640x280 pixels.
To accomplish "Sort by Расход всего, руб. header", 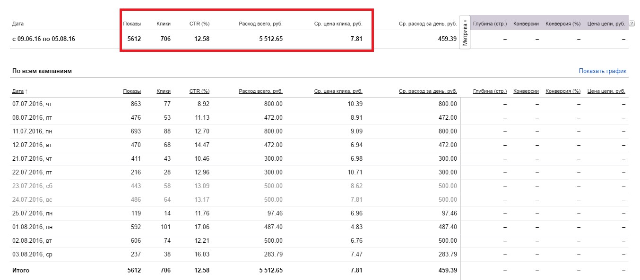I will click(x=261, y=91).
